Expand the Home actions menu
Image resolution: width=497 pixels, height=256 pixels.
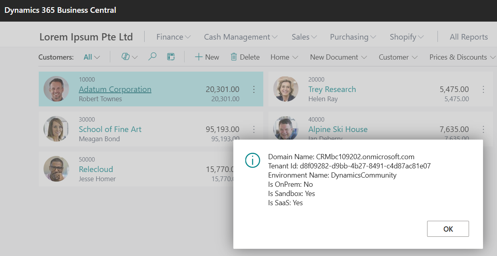coord(284,57)
